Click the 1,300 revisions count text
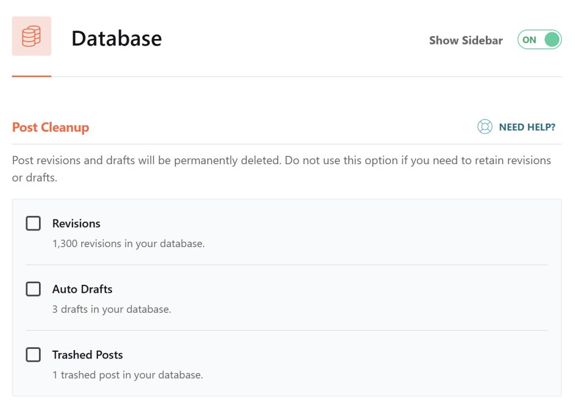This screenshot has height=408, width=575. pos(128,243)
